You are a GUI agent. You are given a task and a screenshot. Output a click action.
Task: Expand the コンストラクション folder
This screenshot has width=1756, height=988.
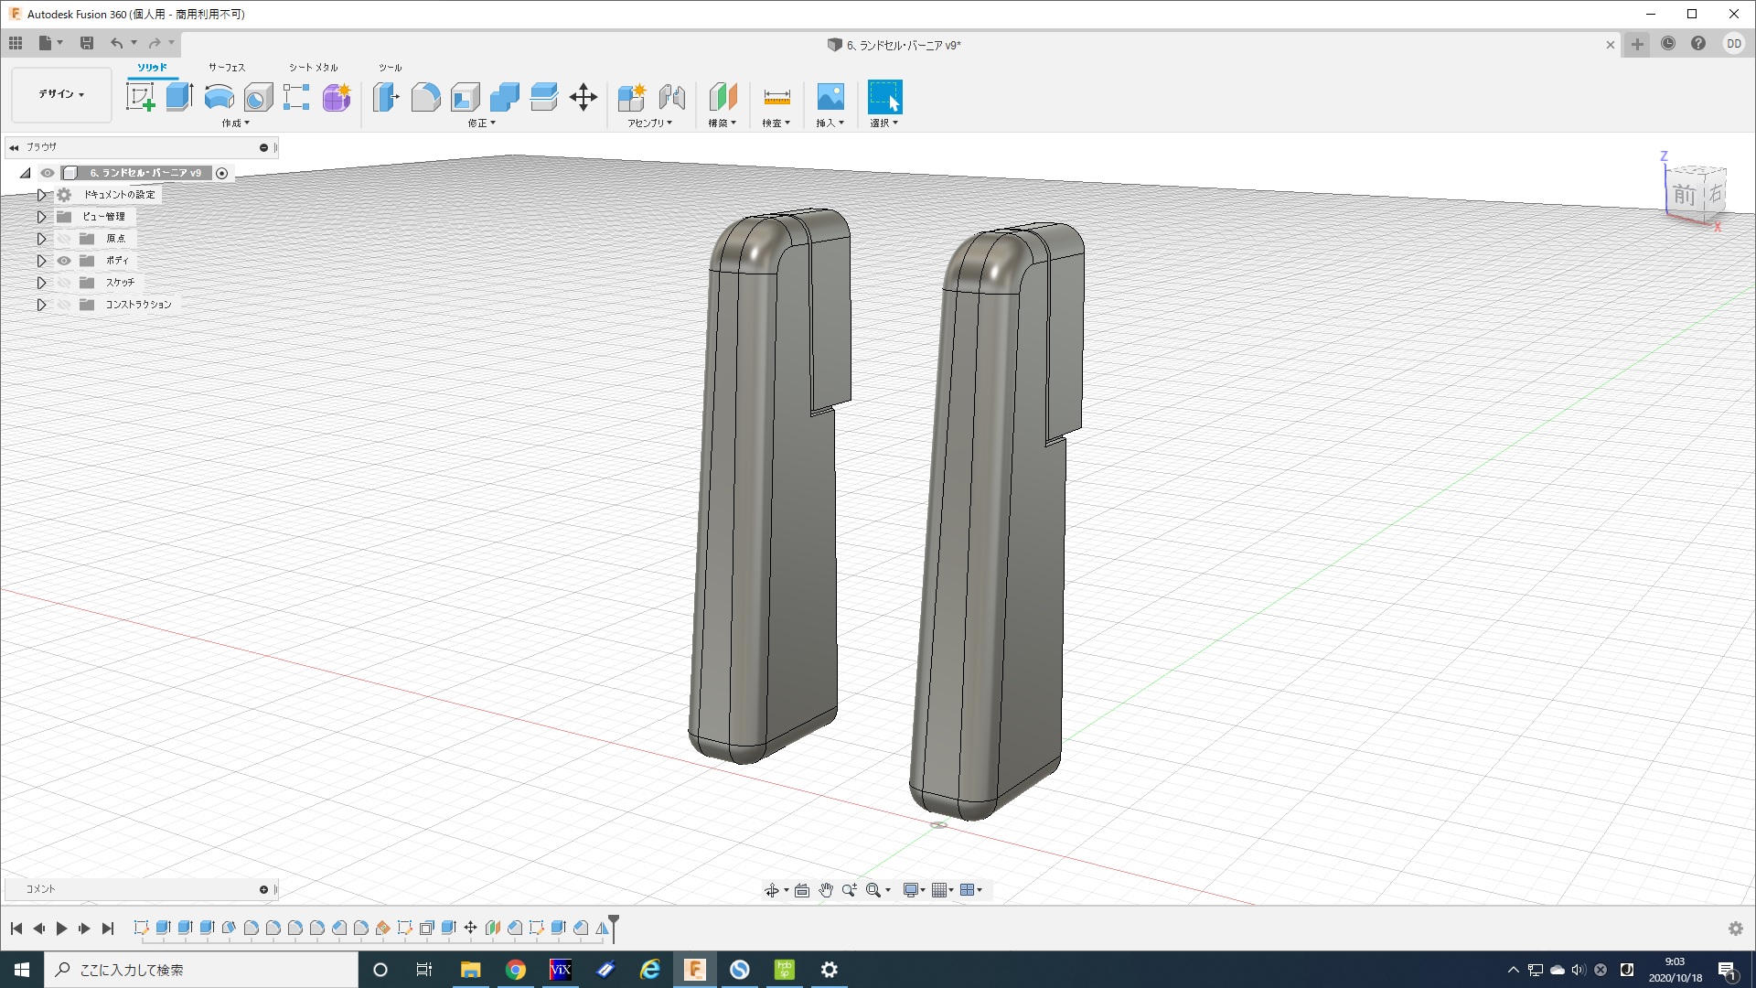41,305
